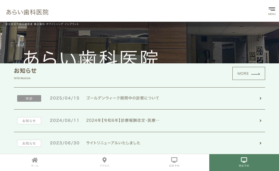Open サイトリニューアルいたしました article
Image resolution: width=279 pixels, height=171 pixels.
113,143
